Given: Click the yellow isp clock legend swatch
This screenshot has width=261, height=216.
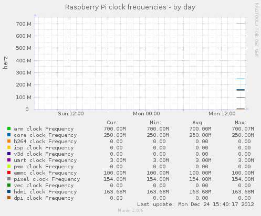Looking at the screenshot, I should [9, 147].
